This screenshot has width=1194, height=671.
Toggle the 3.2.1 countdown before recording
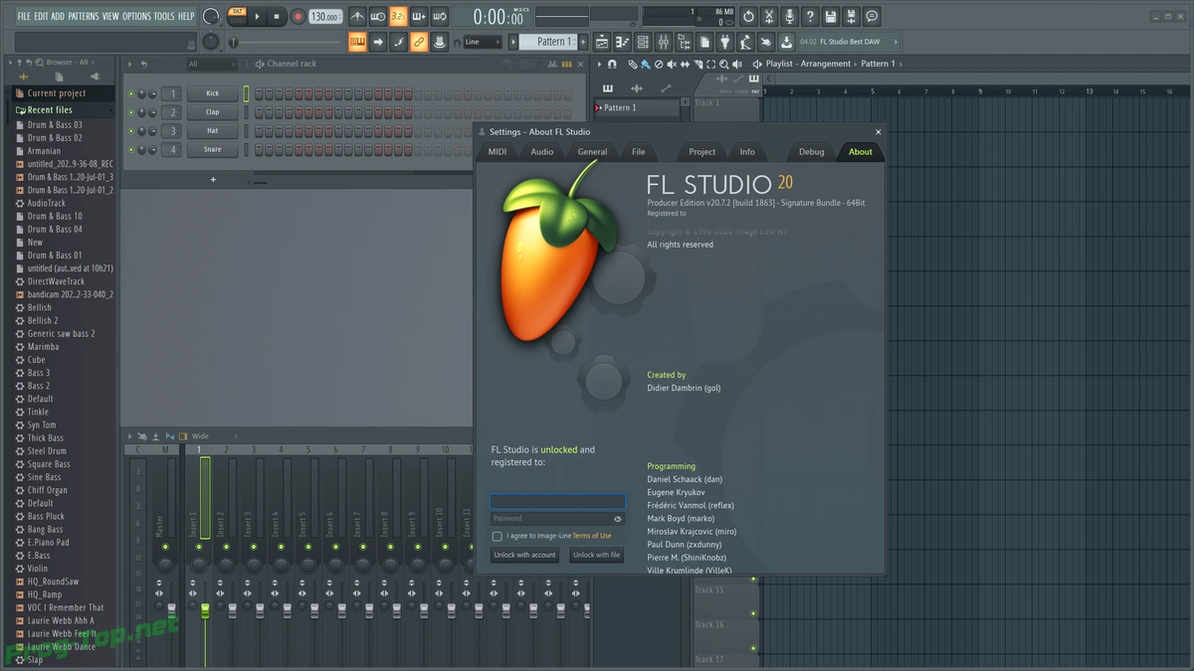click(x=398, y=16)
